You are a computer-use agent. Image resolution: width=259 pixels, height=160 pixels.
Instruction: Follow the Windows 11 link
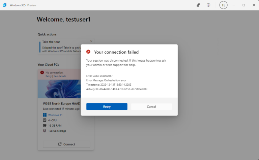(x=55, y=115)
